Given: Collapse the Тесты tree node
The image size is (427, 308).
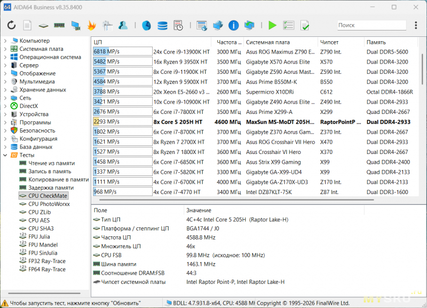Looking at the screenshot, I should coord(5,155).
